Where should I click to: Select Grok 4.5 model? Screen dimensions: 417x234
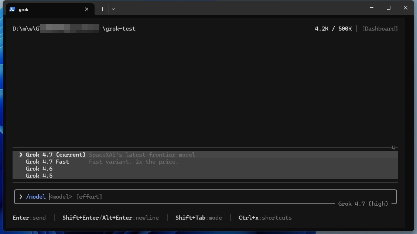tap(205, 176)
